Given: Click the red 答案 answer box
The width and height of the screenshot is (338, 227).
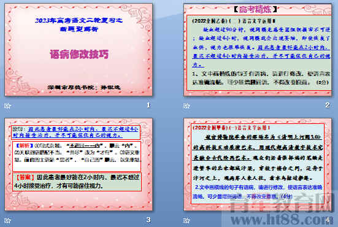Looking at the screenshot, I should (77, 182).
